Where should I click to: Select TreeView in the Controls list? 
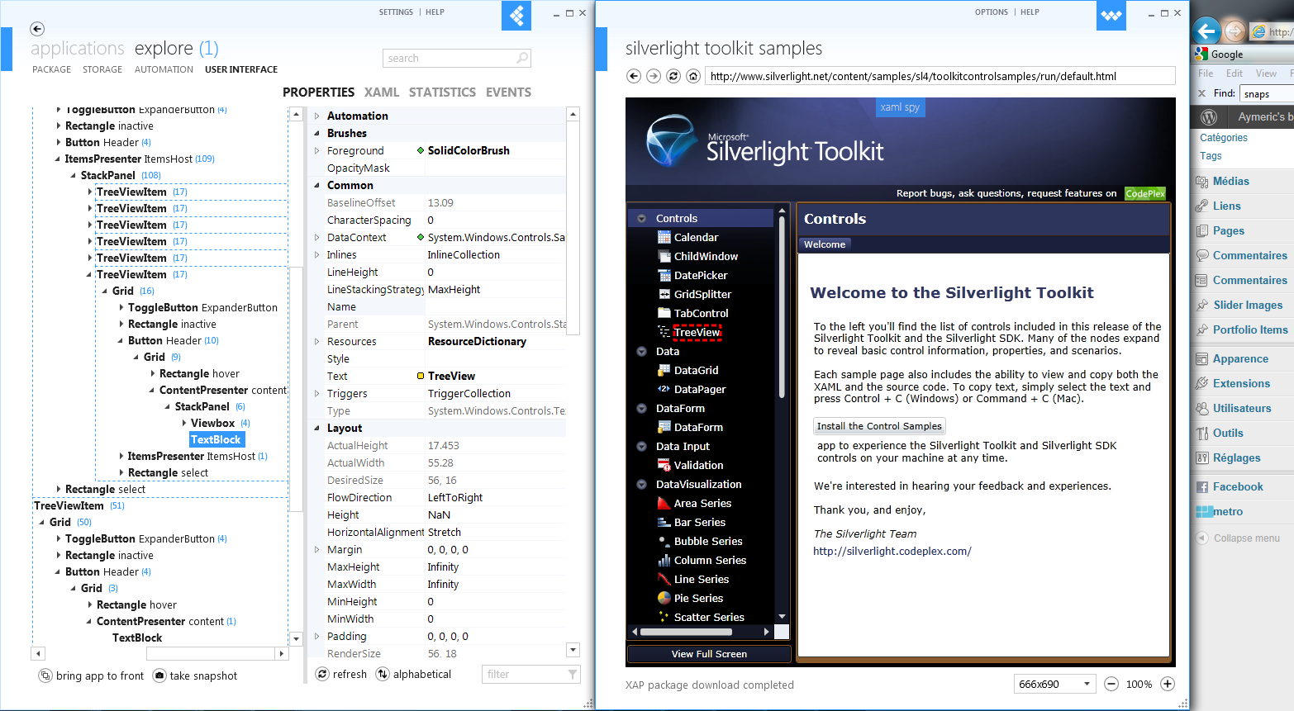[x=697, y=332]
